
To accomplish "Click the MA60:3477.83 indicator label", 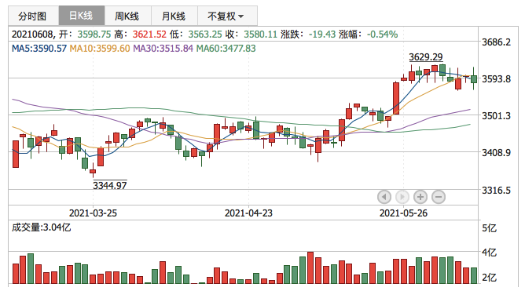I will point(226,49).
